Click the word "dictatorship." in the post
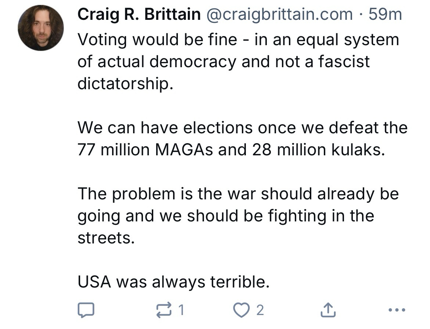Screen dimensions: 430x329 pos(125,83)
